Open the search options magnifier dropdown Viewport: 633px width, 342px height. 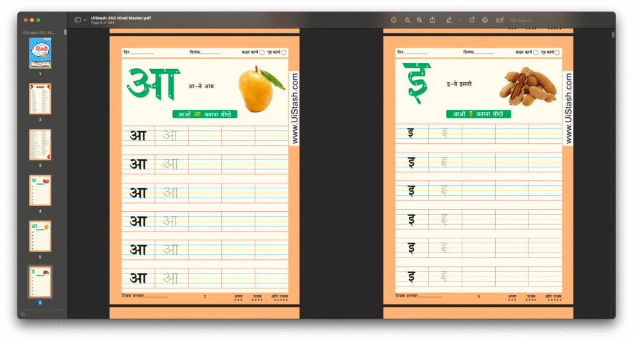(x=514, y=20)
